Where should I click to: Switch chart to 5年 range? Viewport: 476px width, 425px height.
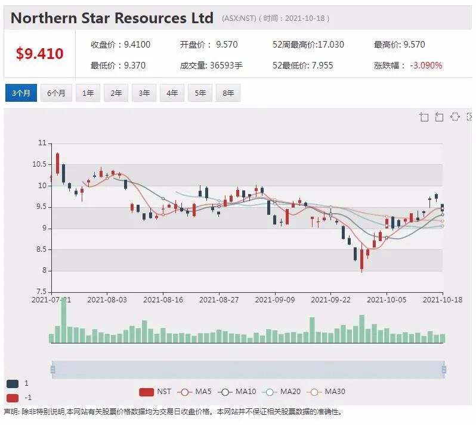(x=200, y=93)
